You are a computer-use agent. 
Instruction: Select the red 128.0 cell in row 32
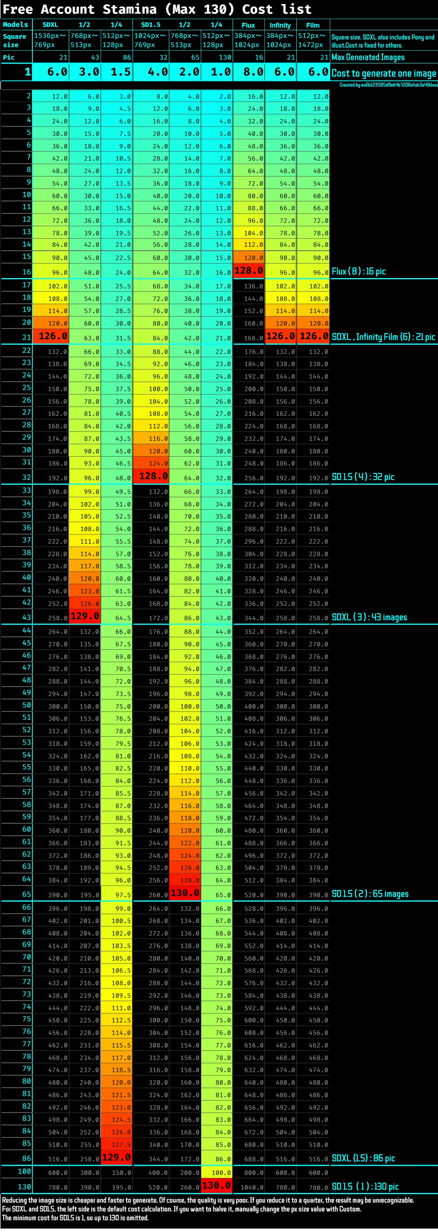pyautogui.click(x=150, y=476)
